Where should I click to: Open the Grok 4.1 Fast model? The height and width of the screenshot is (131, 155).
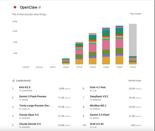[98, 87]
